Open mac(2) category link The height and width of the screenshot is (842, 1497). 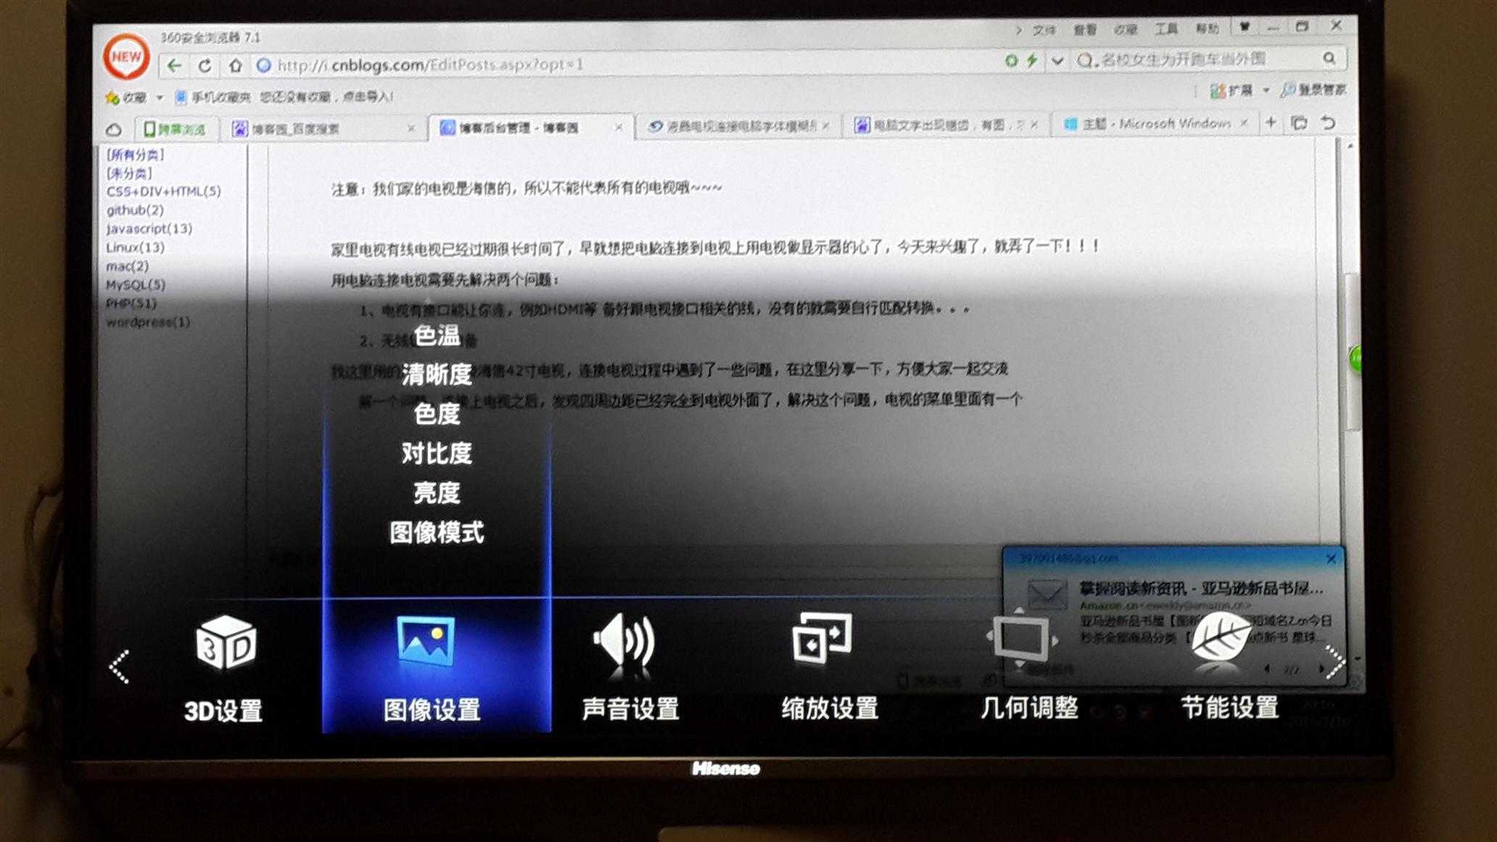(127, 266)
